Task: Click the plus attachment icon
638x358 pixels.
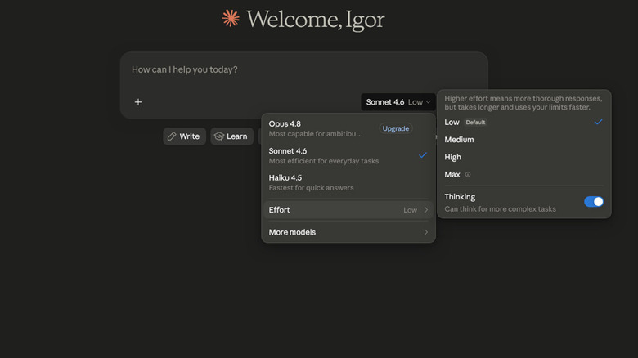Action: [138, 102]
